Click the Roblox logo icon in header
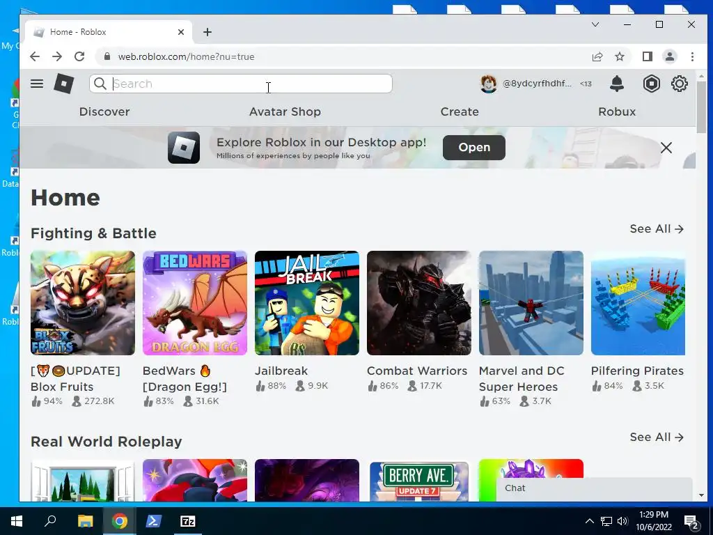The height and width of the screenshot is (535, 713). [63, 84]
